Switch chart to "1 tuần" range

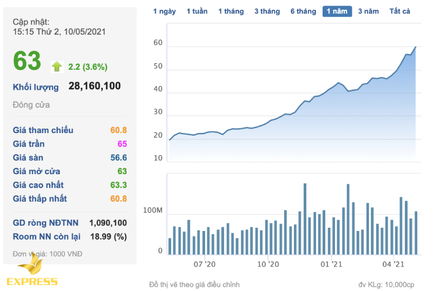coord(197,11)
